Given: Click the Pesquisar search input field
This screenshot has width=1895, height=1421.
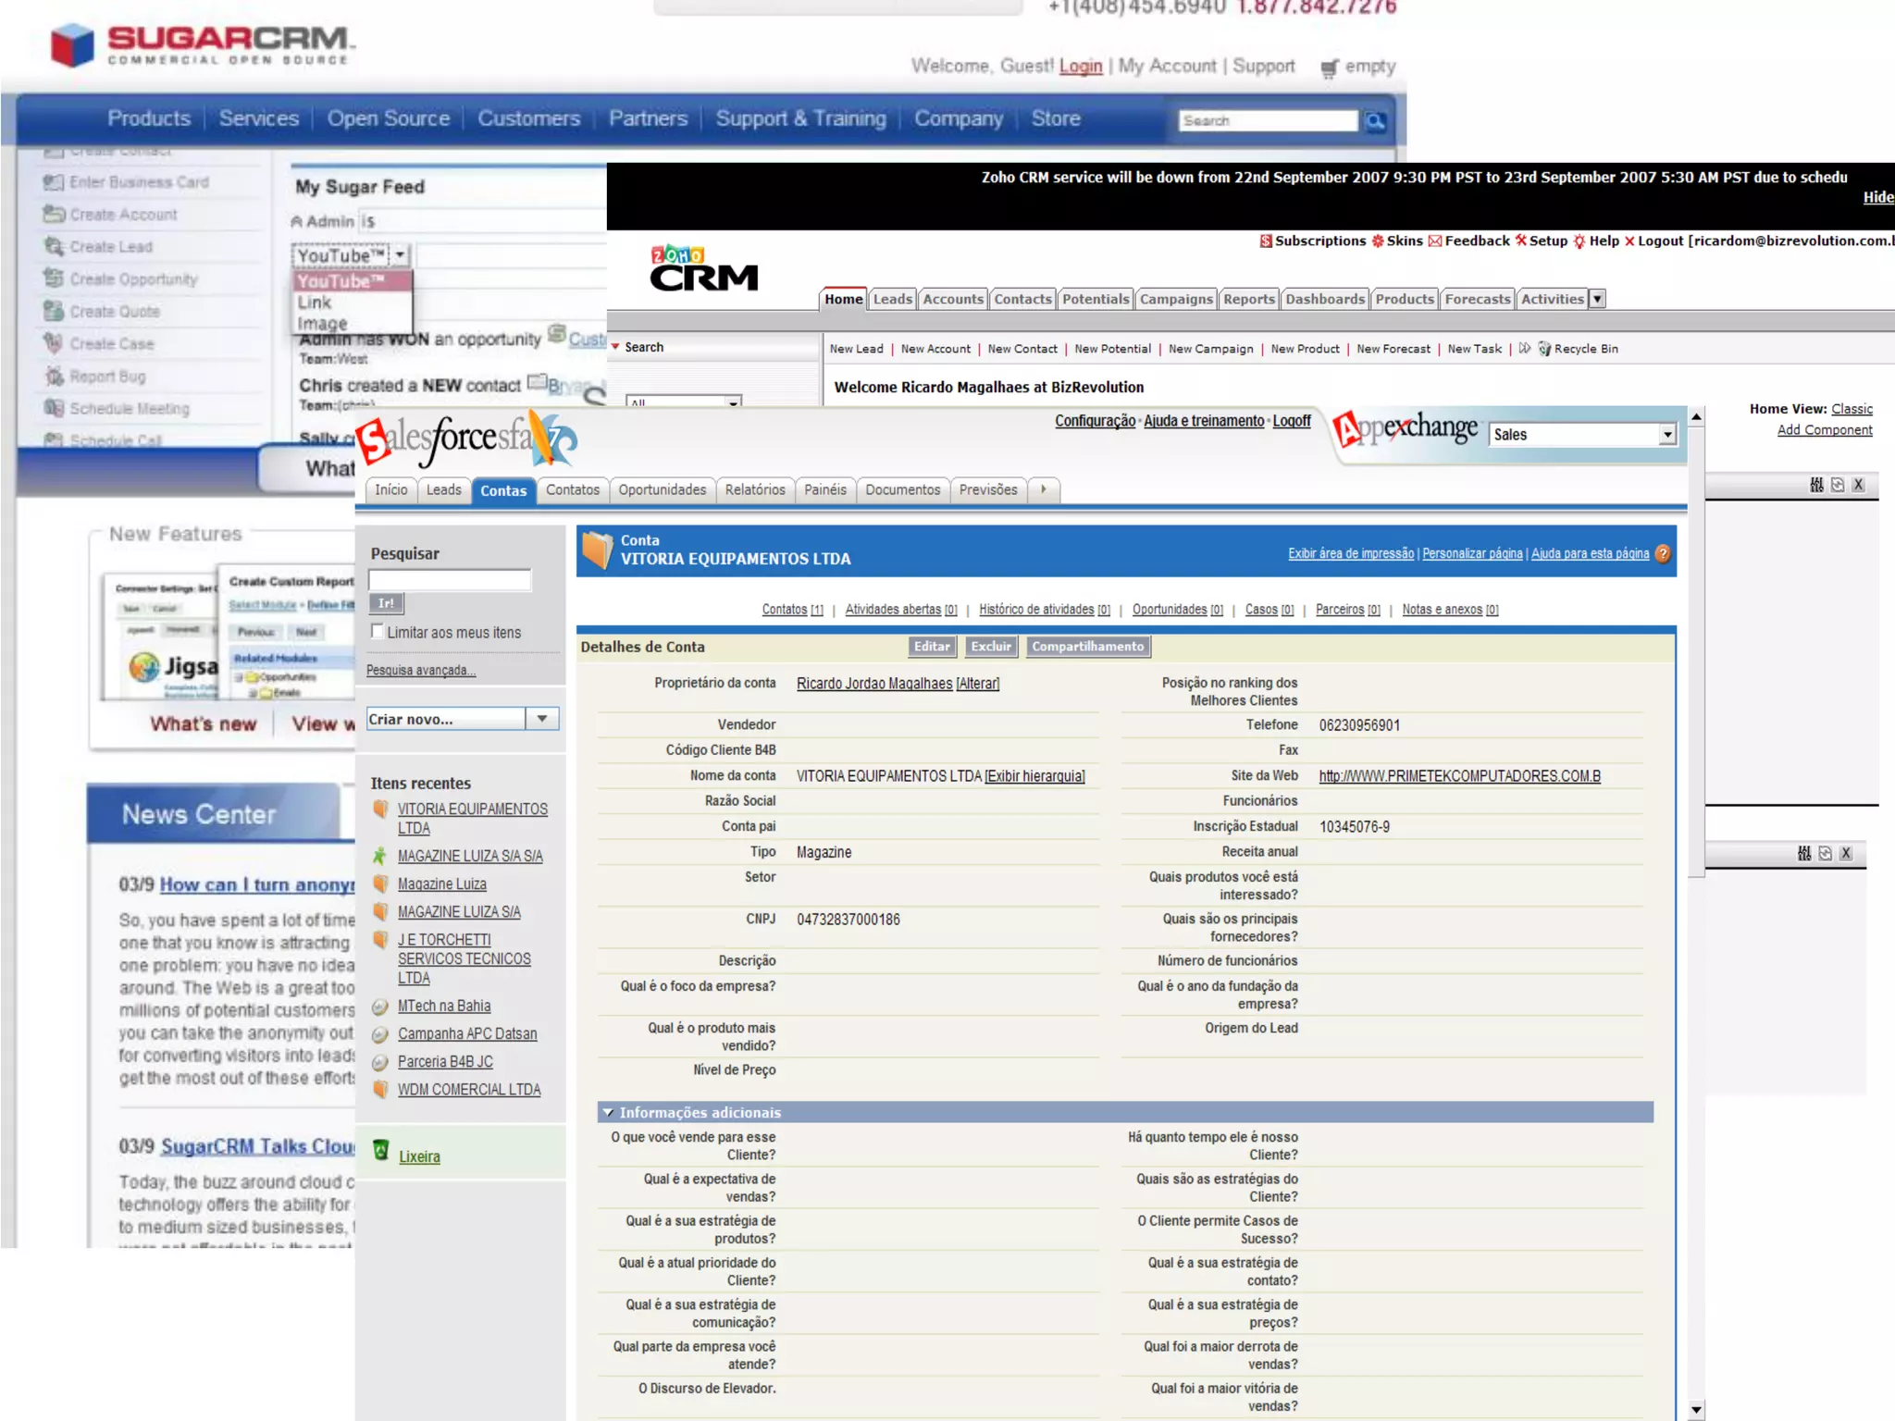Looking at the screenshot, I should (x=450, y=580).
